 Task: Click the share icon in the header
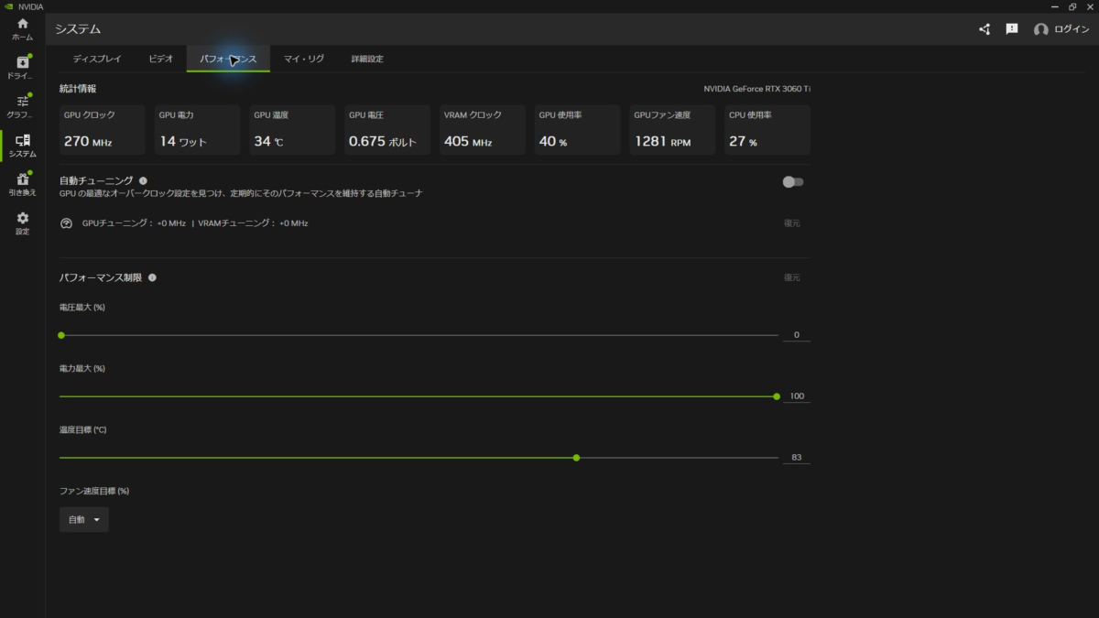985,29
